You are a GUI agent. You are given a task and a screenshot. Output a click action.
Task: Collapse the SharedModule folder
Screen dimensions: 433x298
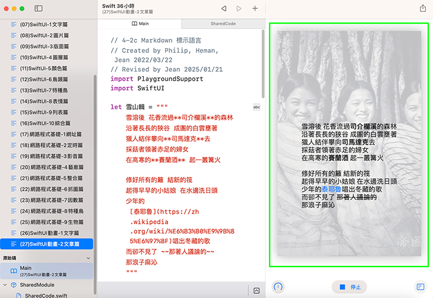point(5,285)
